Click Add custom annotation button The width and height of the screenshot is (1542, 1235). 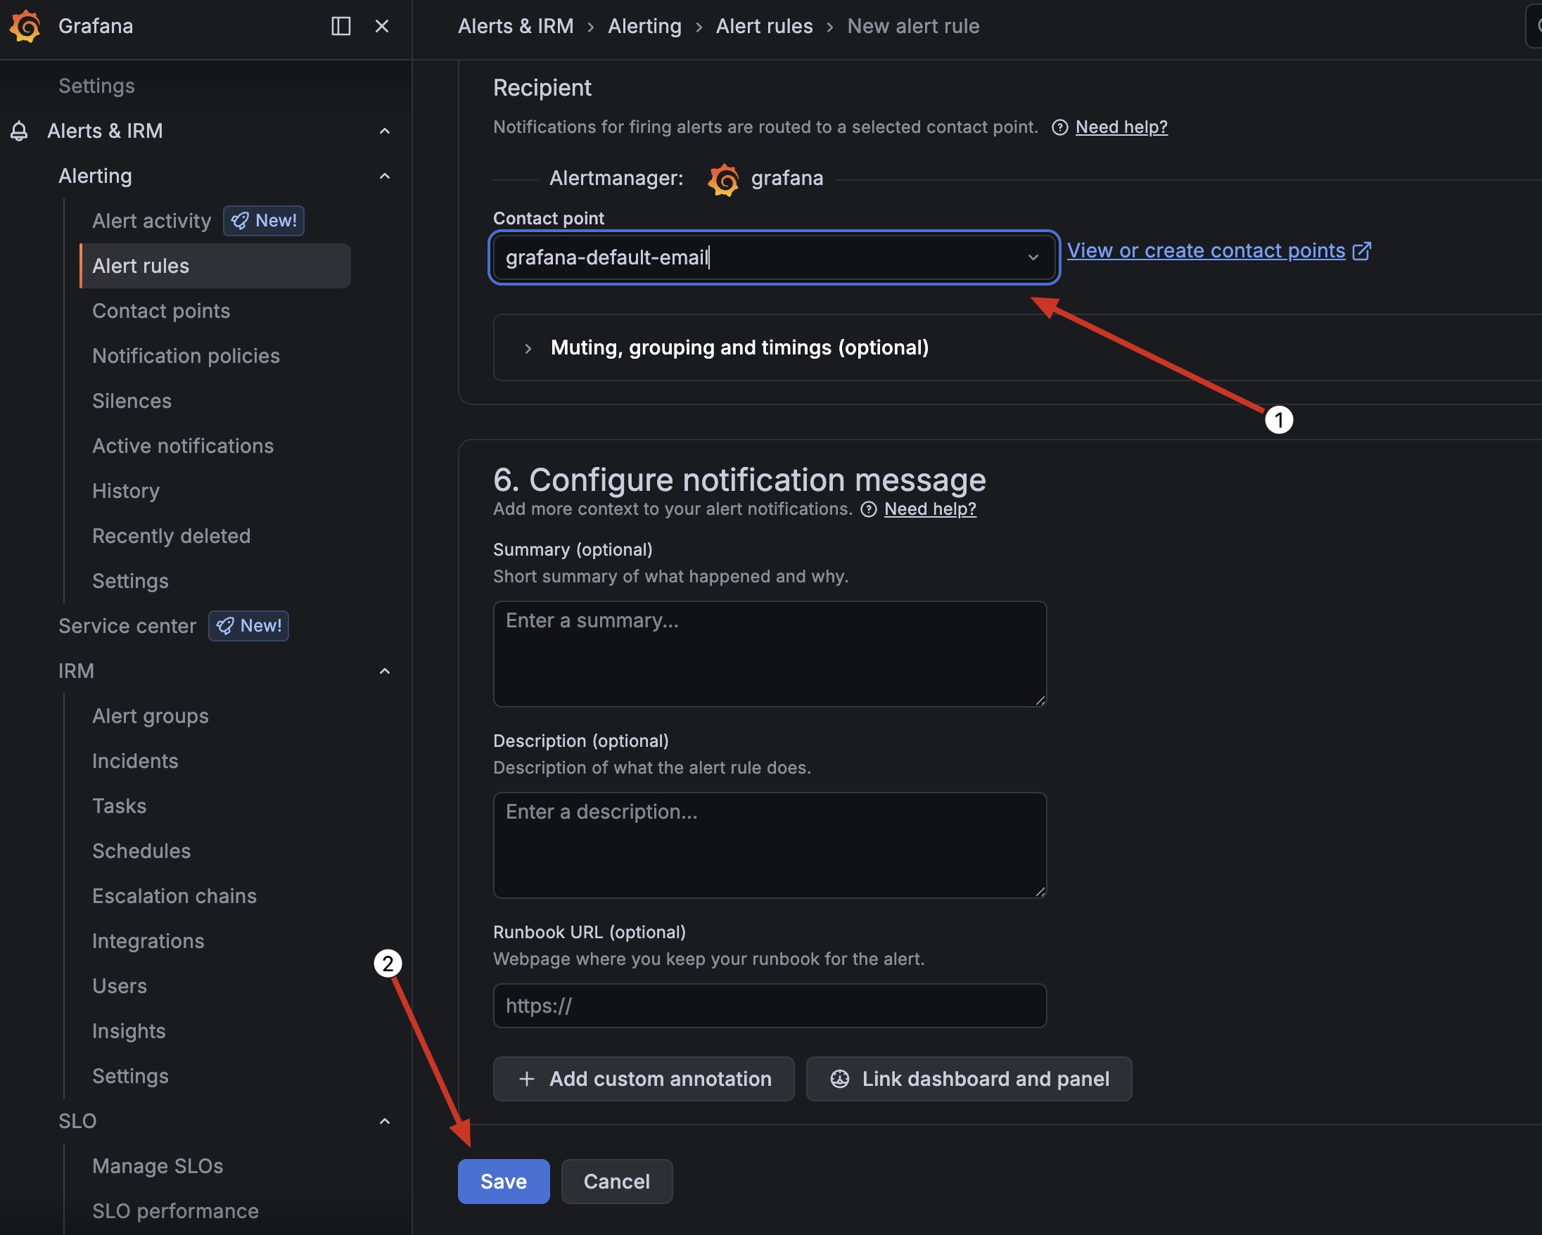[643, 1078]
